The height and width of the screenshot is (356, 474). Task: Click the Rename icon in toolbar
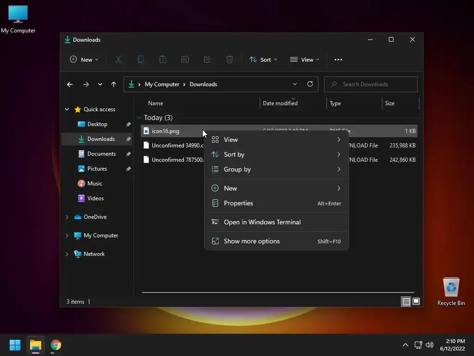[x=185, y=60]
